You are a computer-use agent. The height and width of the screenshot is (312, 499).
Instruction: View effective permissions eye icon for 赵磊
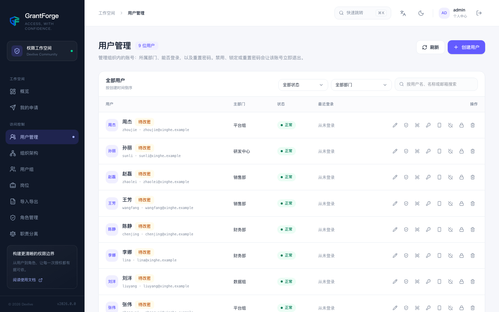pos(417,177)
